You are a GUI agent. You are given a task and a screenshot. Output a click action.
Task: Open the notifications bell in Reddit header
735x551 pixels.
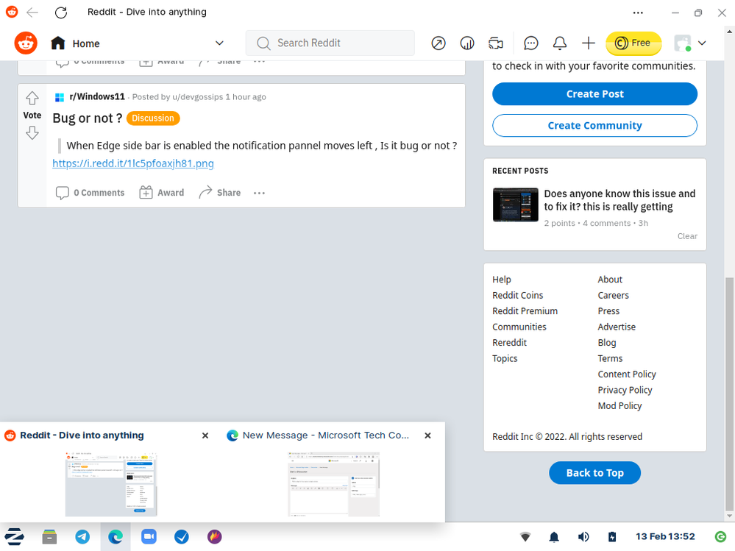[560, 43]
